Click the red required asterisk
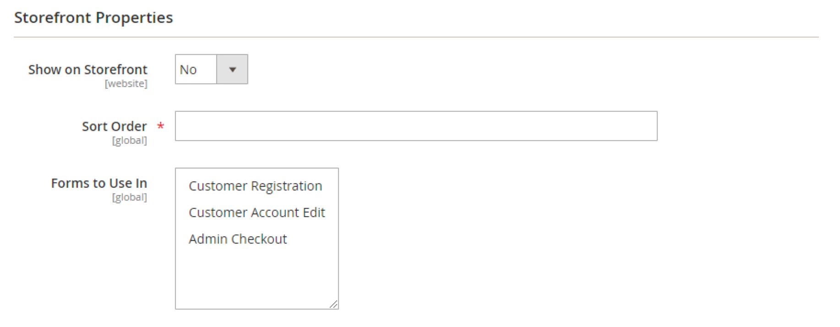 click(161, 126)
